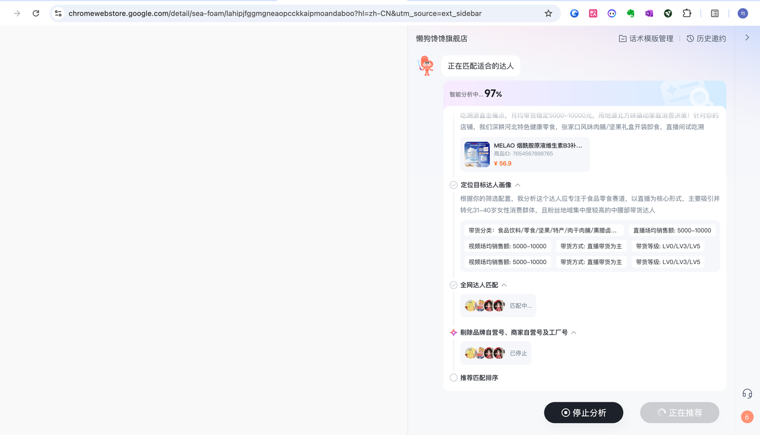Open the Evernote elephant extension
This screenshot has height=435, width=760.
(x=631, y=13)
